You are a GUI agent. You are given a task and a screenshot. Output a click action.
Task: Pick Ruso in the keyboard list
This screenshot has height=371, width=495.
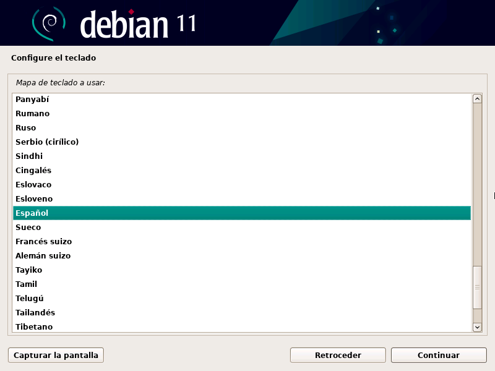pyautogui.click(x=26, y=128)
